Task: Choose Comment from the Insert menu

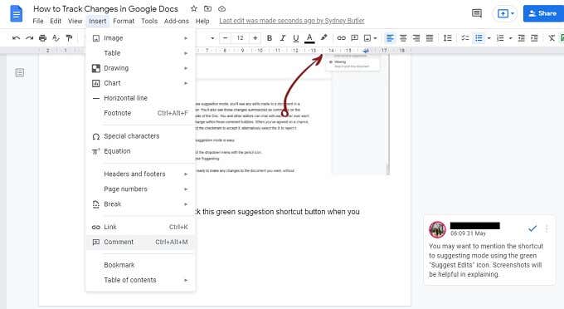Action: pyautogui.click(x=141, y=242)
